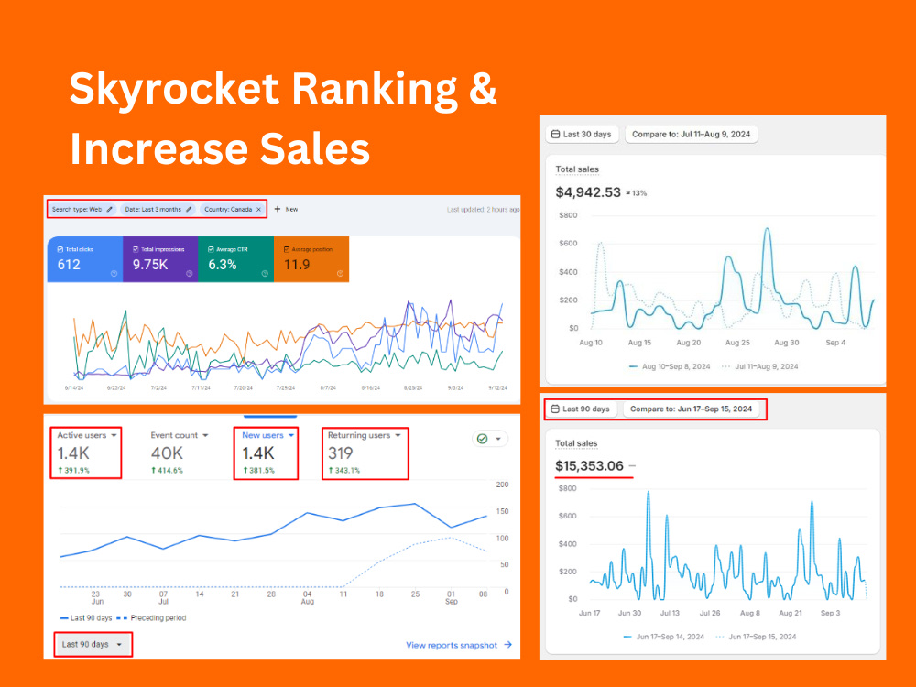This screenshot has width=916, height=687.
Task: Toggle the Average position checkbox
Action: (286, 249)
